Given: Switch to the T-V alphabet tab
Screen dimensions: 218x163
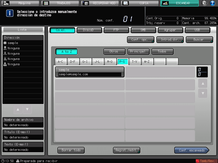Looking at the screenshot, I should click(135, 61).
